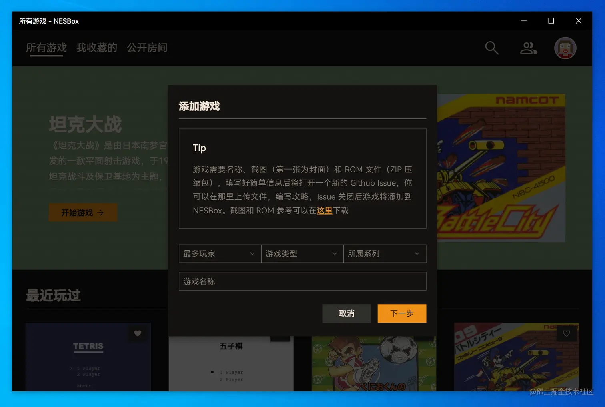Click the 游戏名称 input field

[302, 281]
